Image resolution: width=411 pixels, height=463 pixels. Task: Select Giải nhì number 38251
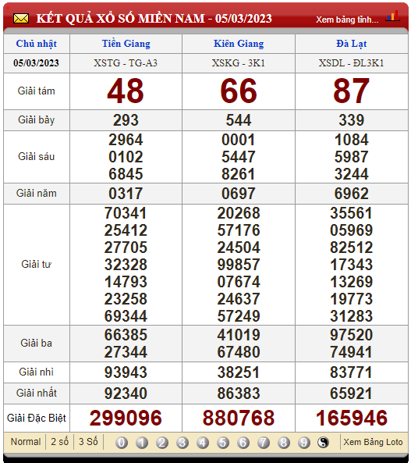pos(239,372)
